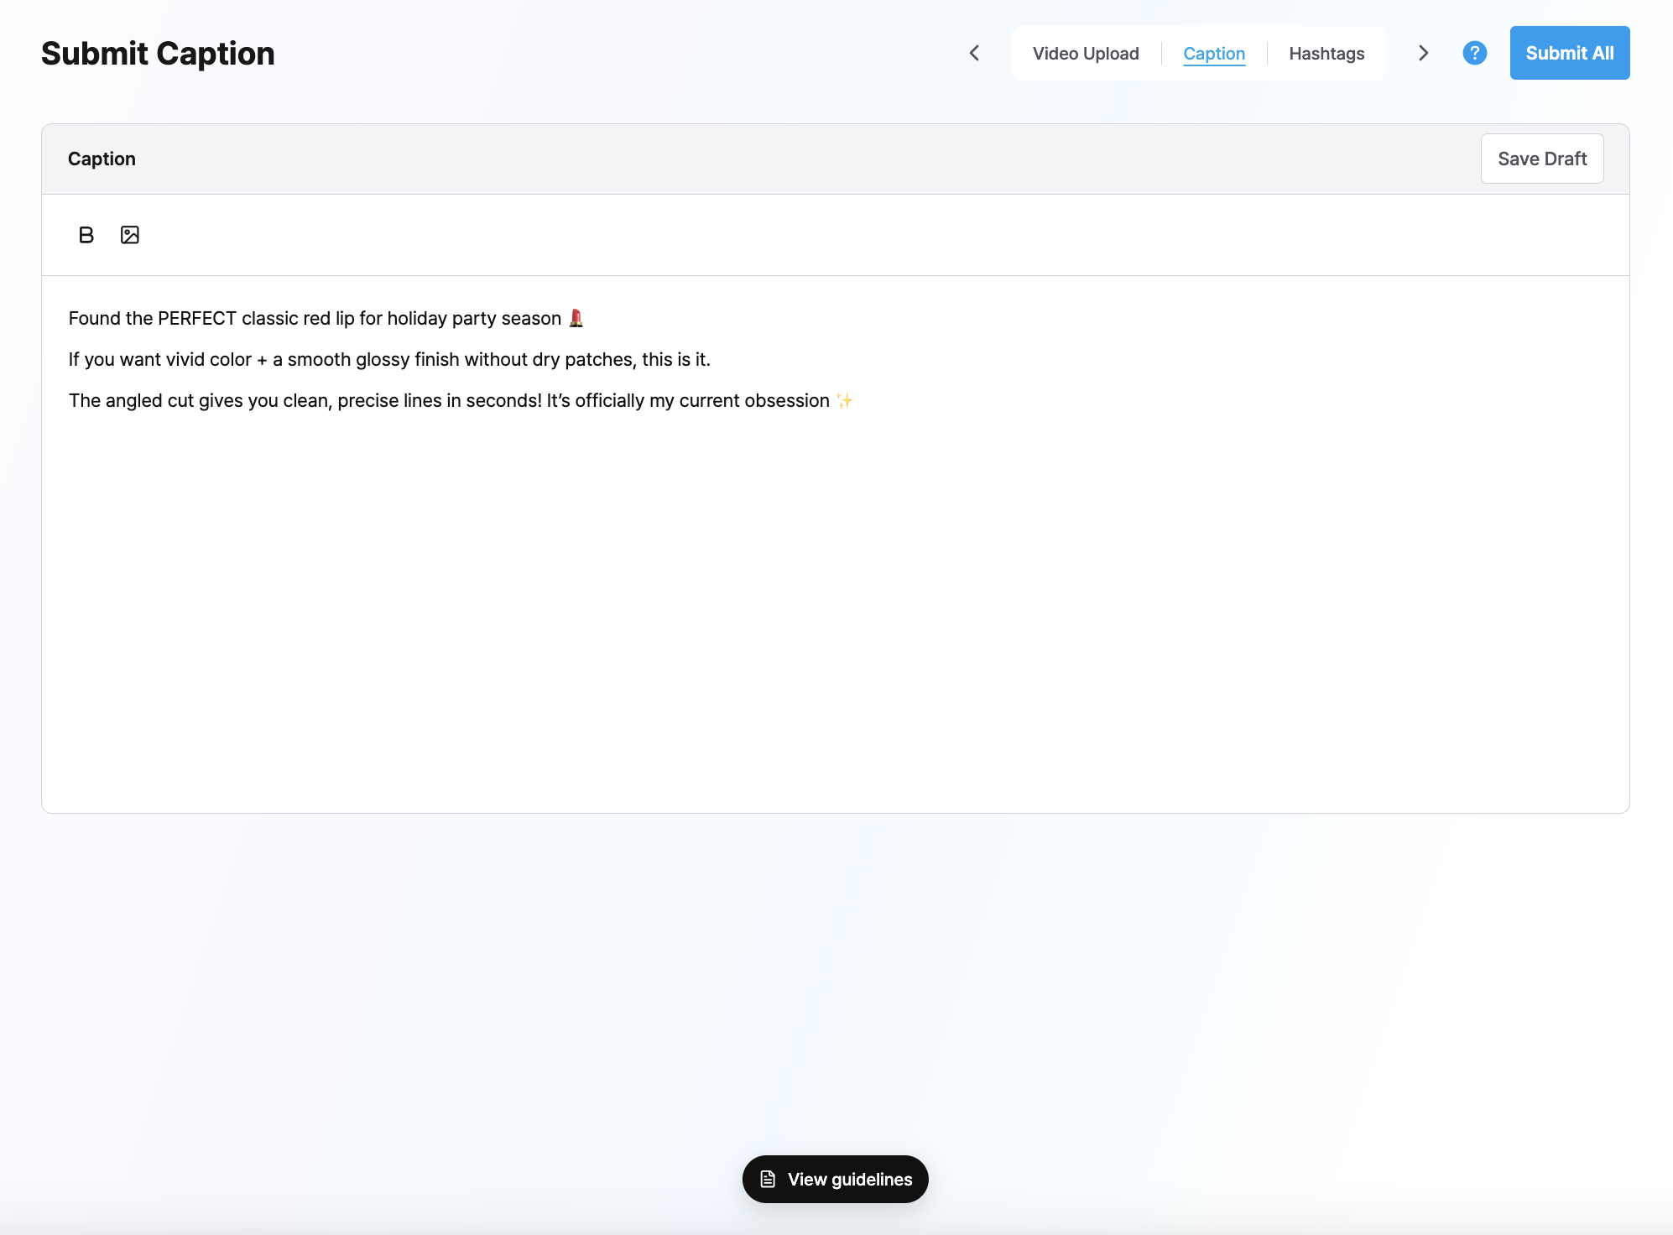1673x1235 pixels.
Task: Advance to the next step with the right chevron
Action: tap(1423, 53)
